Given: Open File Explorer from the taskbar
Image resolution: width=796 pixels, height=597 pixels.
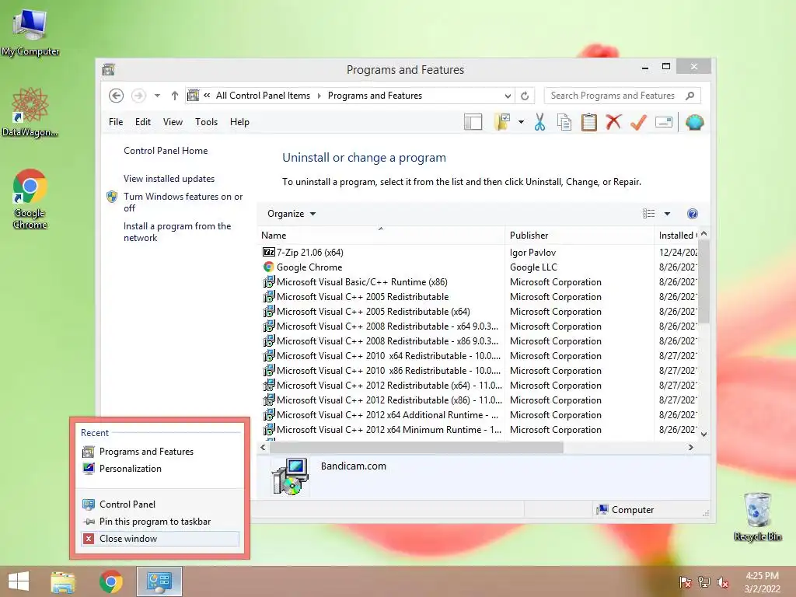Looking at the screenshot, I should (x=63, y=581).
